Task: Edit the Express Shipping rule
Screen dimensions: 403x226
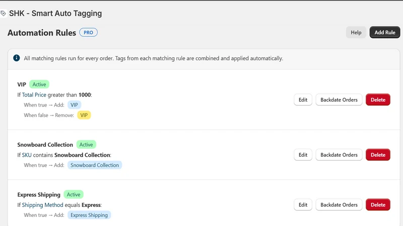Action: pos(303,205)
